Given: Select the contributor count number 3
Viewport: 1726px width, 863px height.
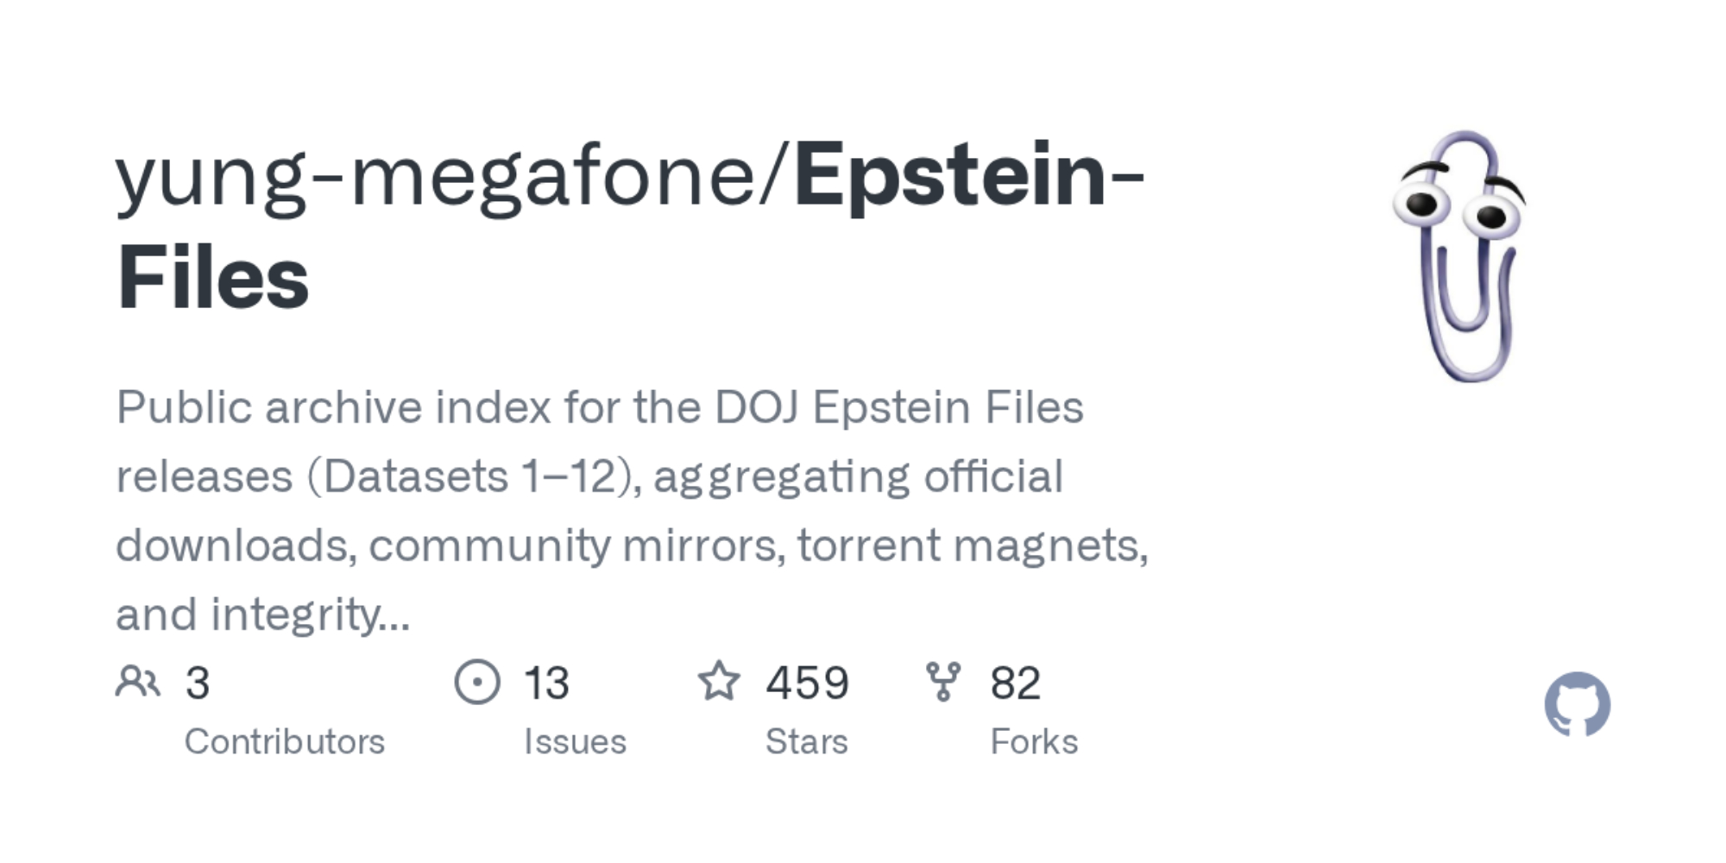Looking at the screenshot, I should [198, 683].
